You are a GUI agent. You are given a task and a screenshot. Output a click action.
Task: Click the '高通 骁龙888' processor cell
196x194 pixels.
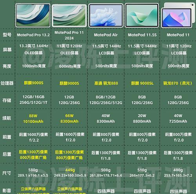click(x=106, y=83)
